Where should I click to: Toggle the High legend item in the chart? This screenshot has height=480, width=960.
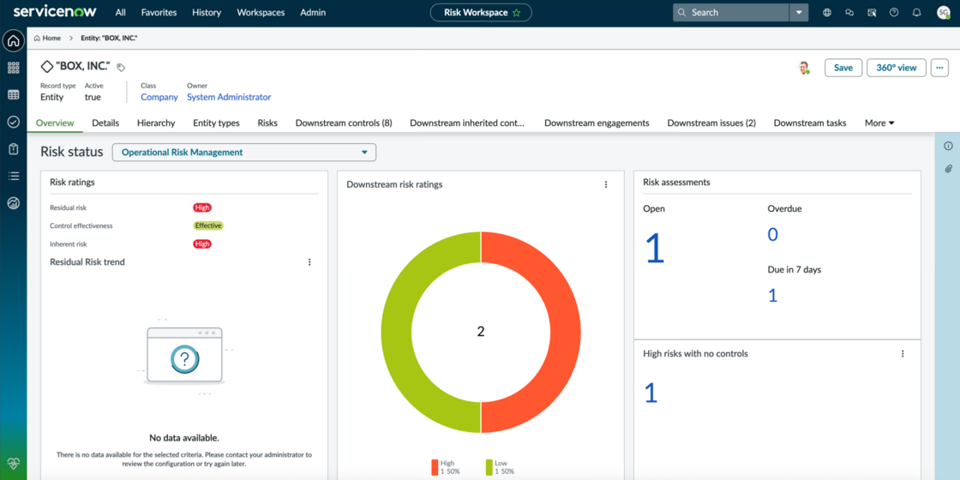(442, 467)
